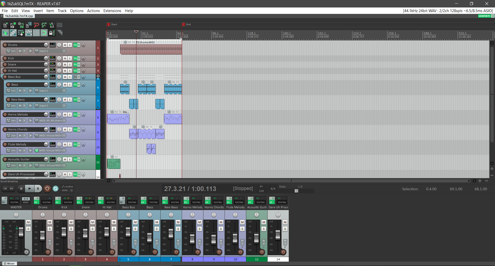
Task: Click the Stop button in the transport
Action: tap(21, 189)
